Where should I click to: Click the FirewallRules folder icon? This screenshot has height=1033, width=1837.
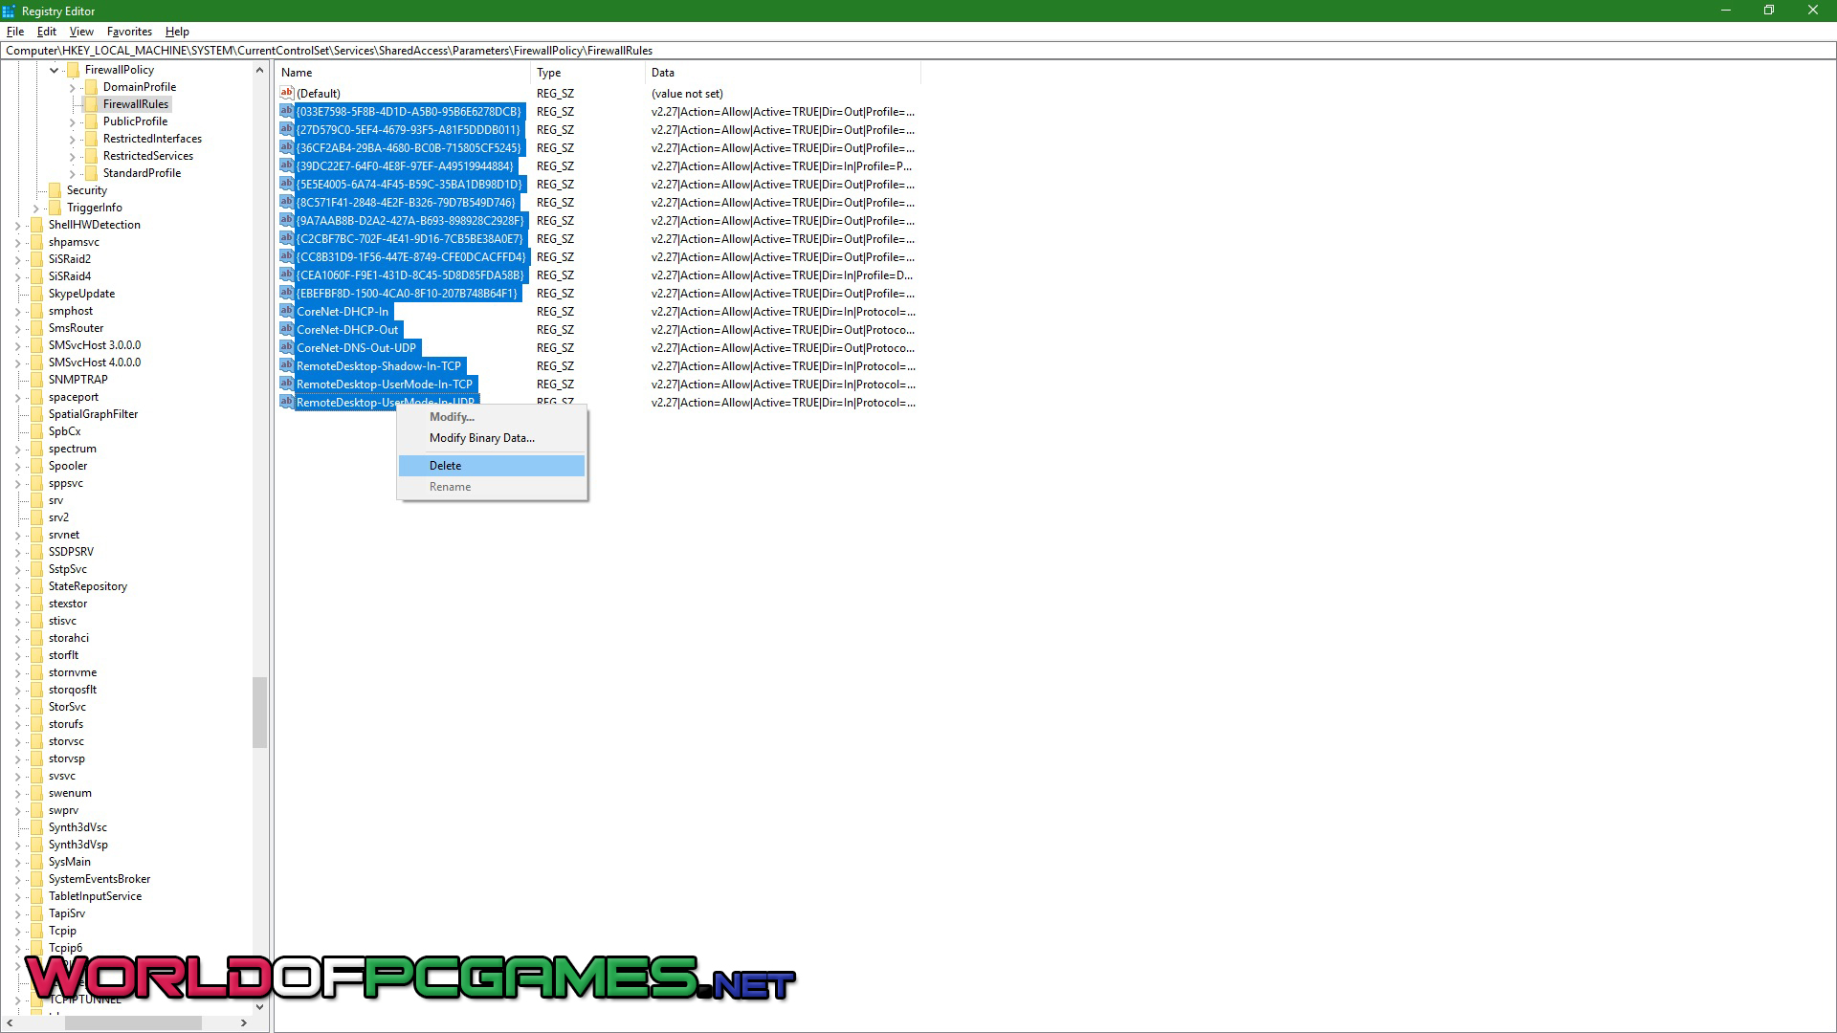pos(91,104)
